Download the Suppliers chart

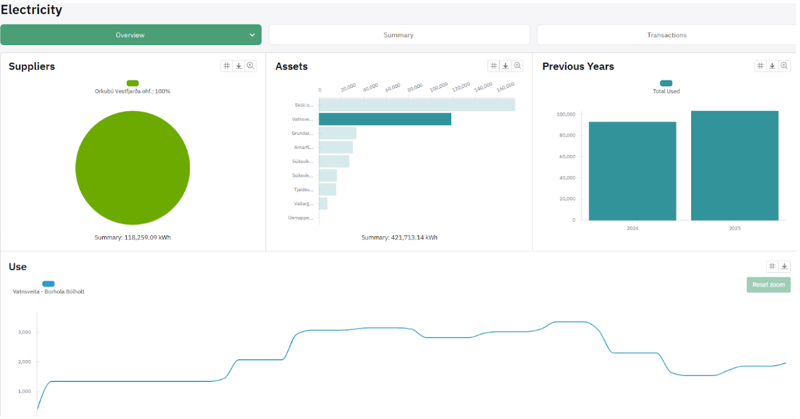tap(239, 66)
